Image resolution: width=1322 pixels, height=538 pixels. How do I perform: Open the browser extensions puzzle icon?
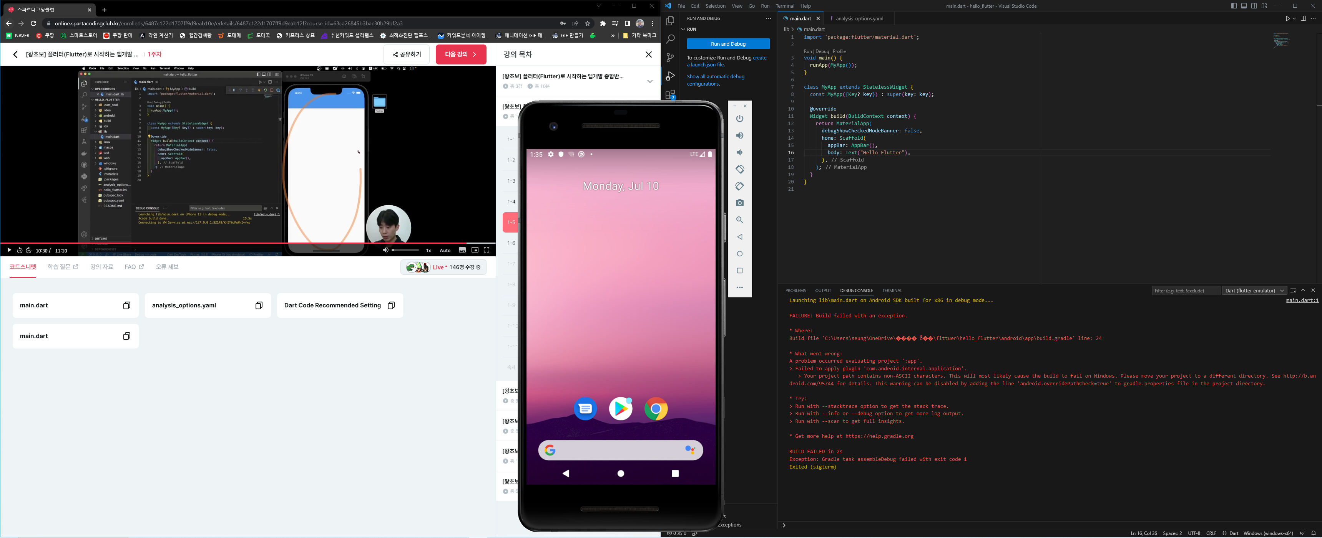[x=603, y=23]
